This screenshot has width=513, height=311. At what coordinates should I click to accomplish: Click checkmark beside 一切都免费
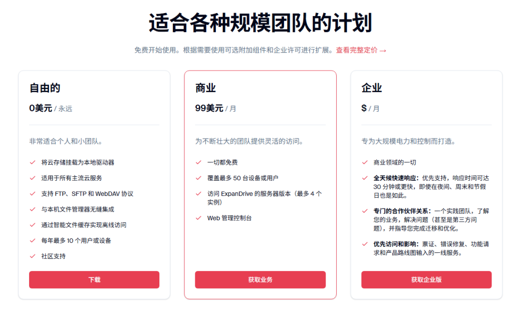pos(198,162)
